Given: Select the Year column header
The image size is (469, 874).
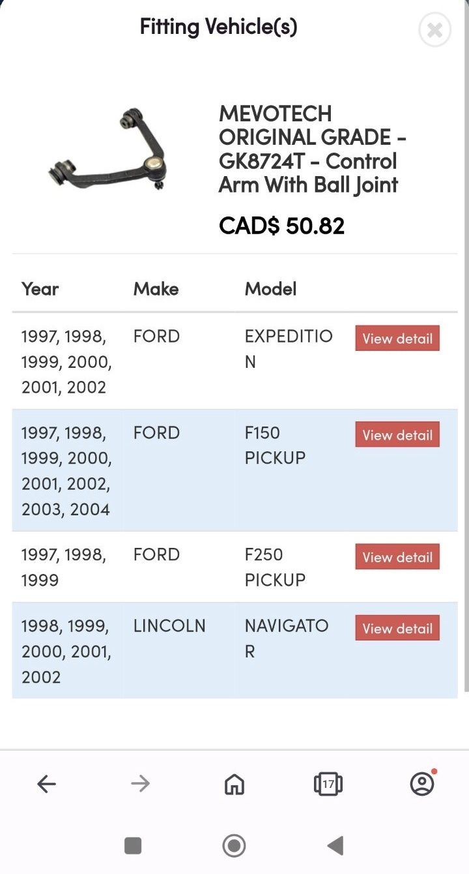Looking at the screenshot, I should (x=40, y=289).
